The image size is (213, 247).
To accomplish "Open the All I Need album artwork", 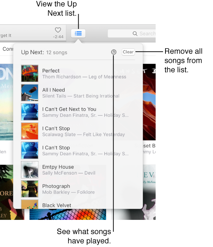I will coord(30,92).
